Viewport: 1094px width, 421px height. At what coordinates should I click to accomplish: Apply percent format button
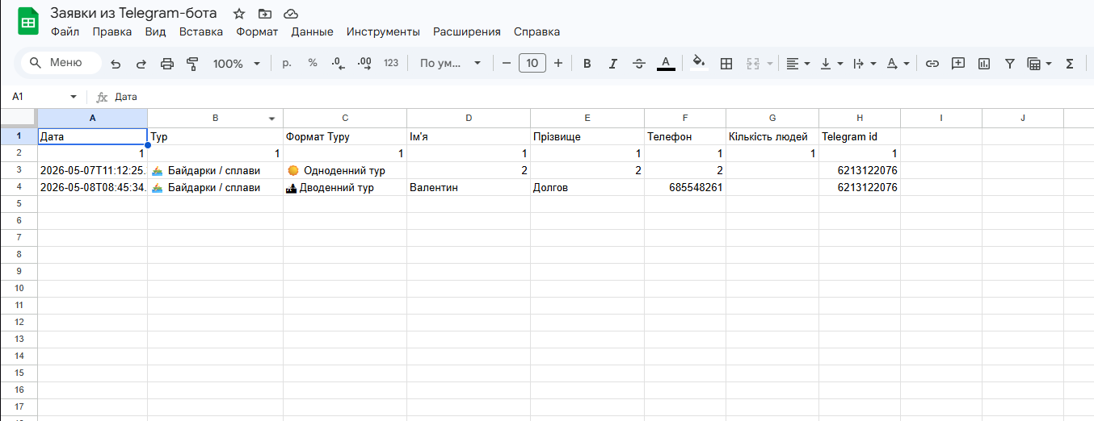[313, 63]
